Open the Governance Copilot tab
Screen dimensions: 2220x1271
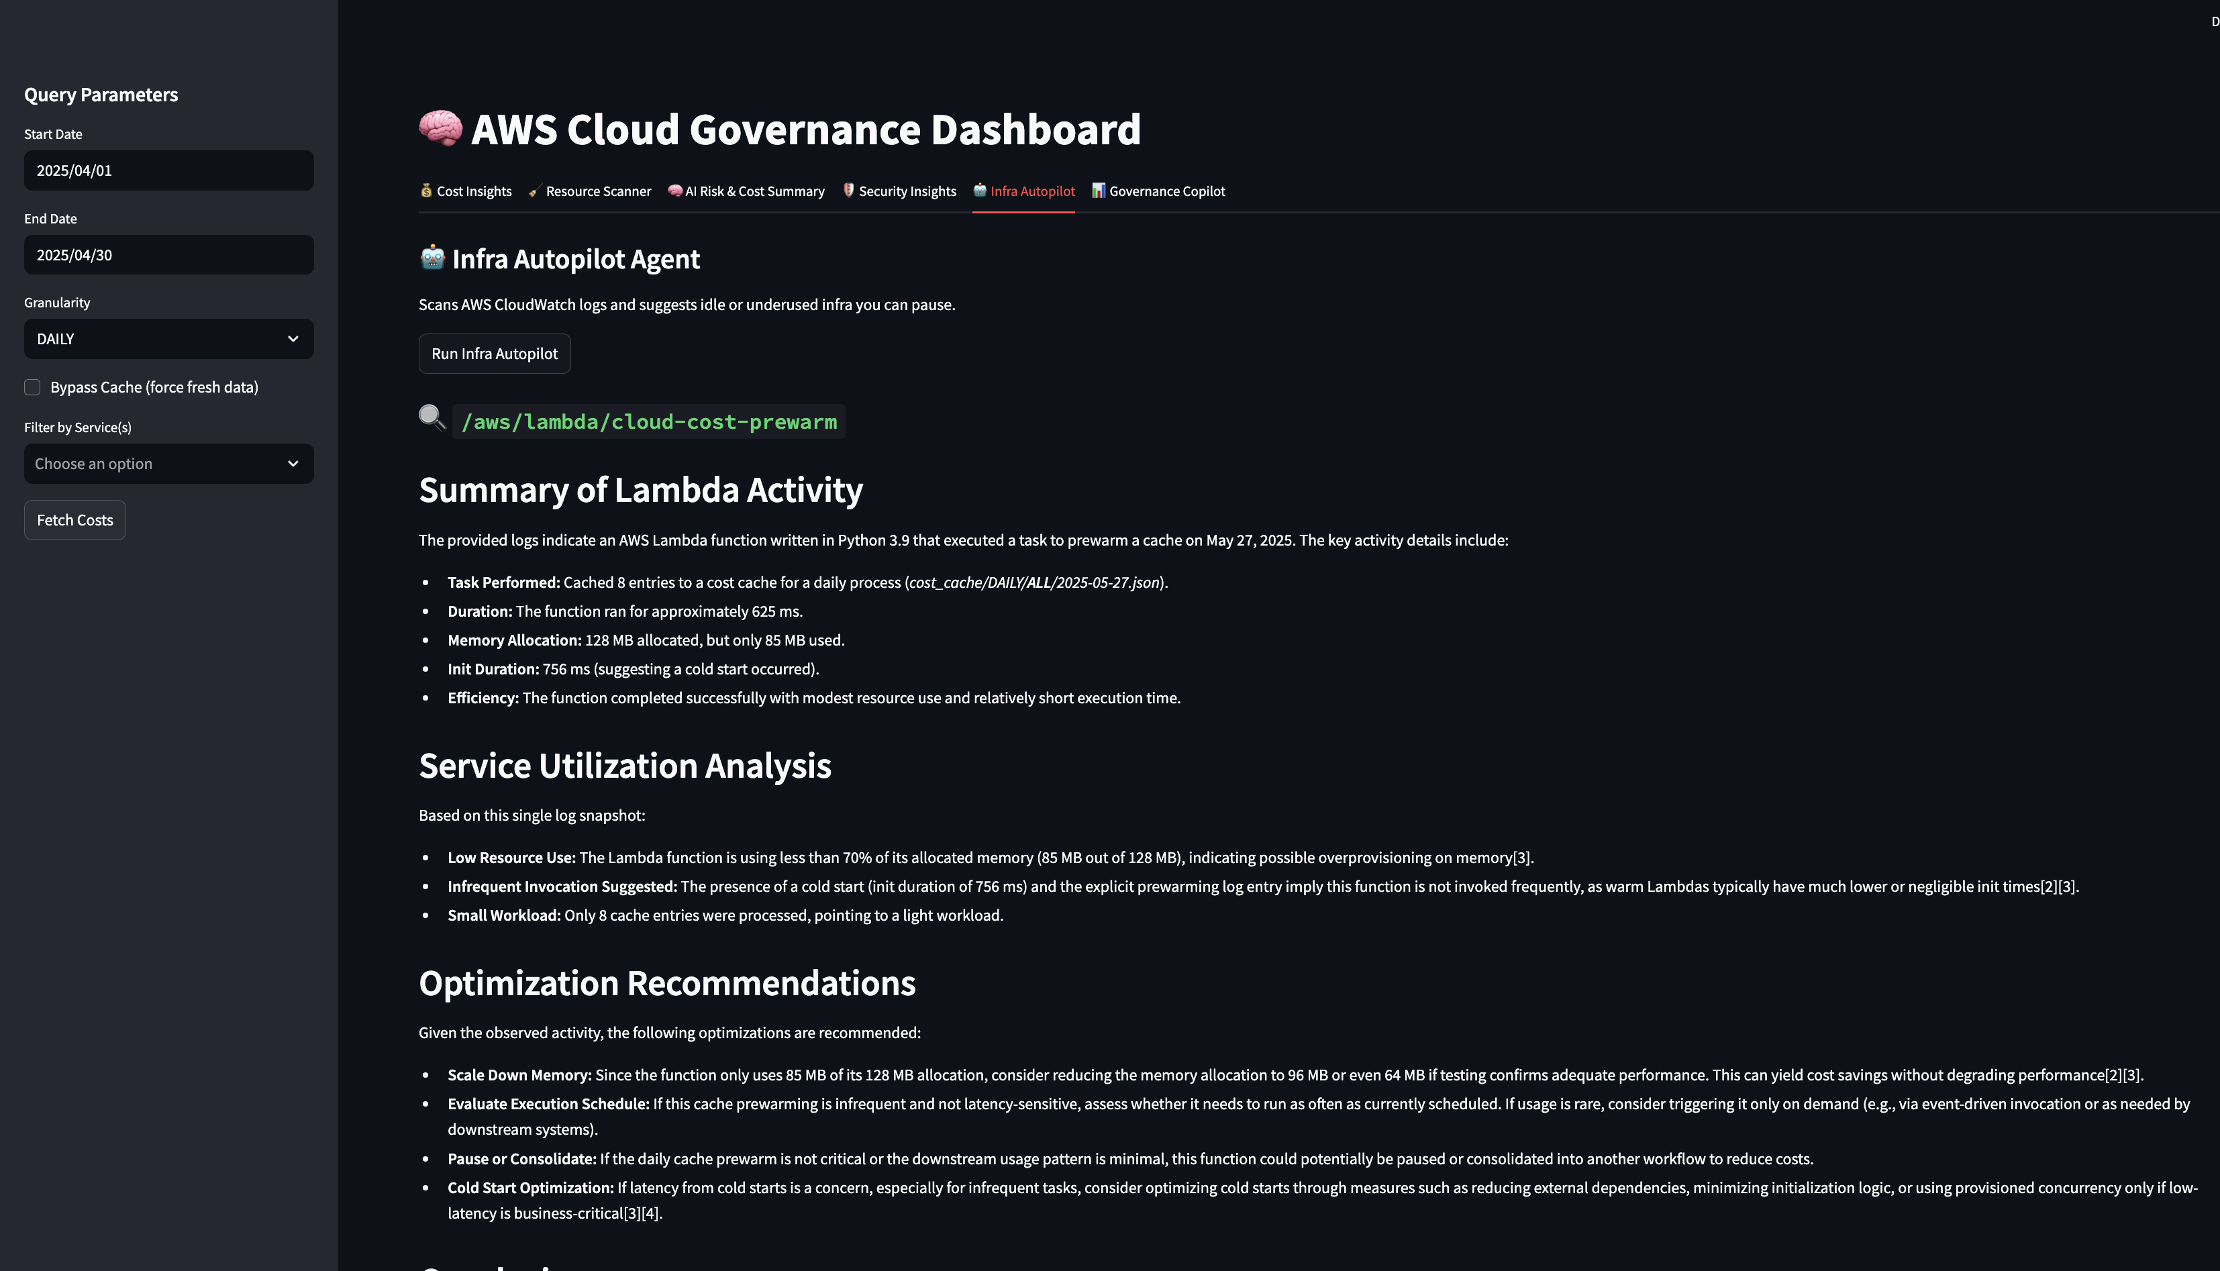click(x=1166, y=191)
